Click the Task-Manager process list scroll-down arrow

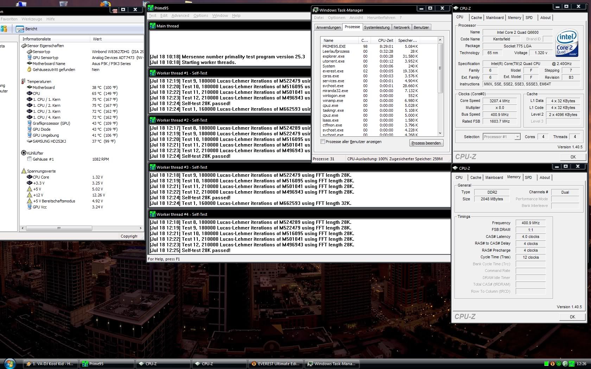point(440,133)
